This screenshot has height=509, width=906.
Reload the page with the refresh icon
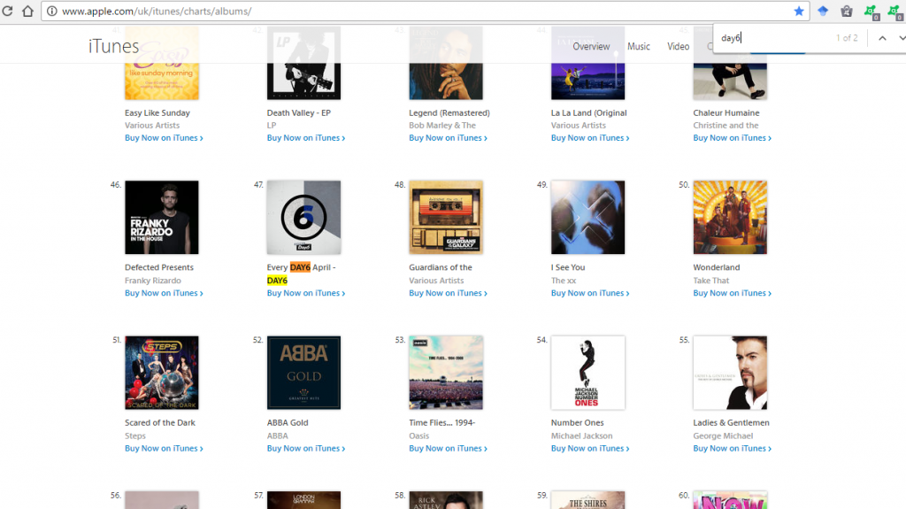coord(7,11)
